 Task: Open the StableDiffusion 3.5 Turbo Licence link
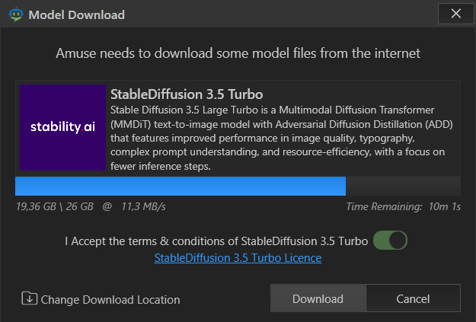[x=238, y=258]
